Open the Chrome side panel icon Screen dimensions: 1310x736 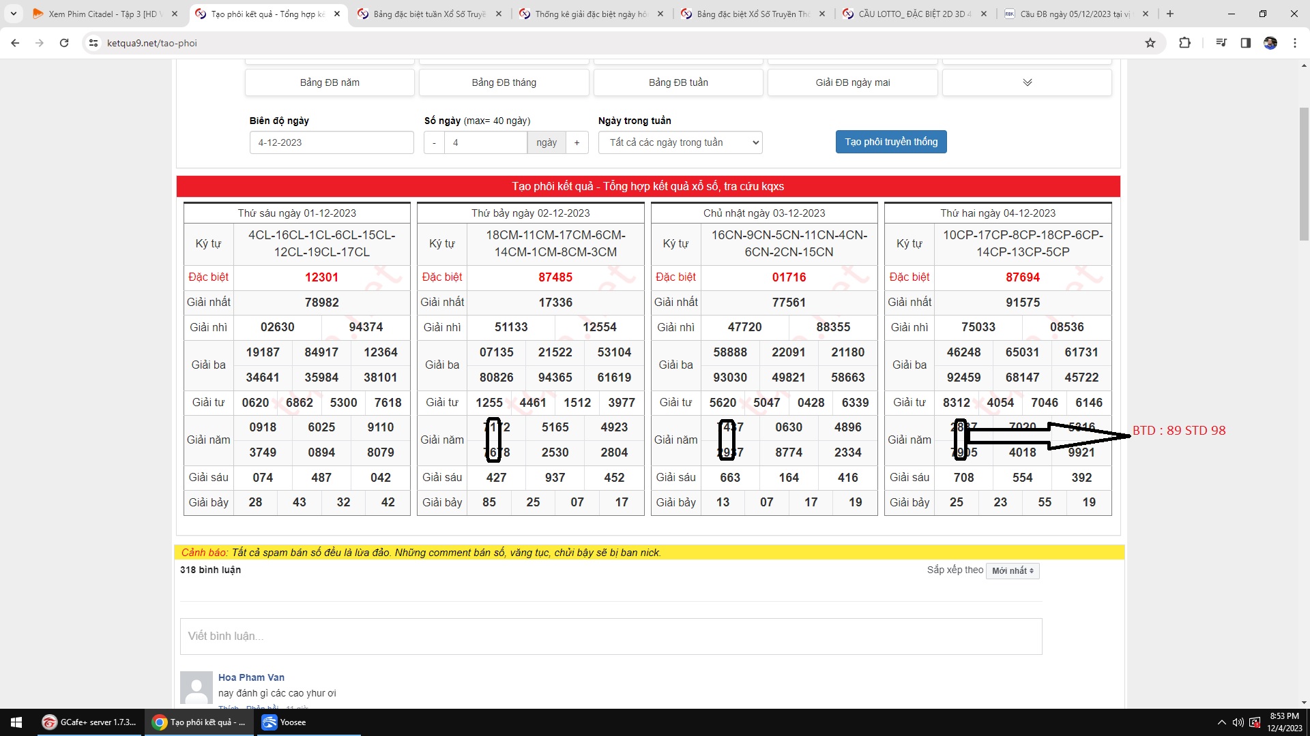pyautogui.click(x=1245, y=43)
